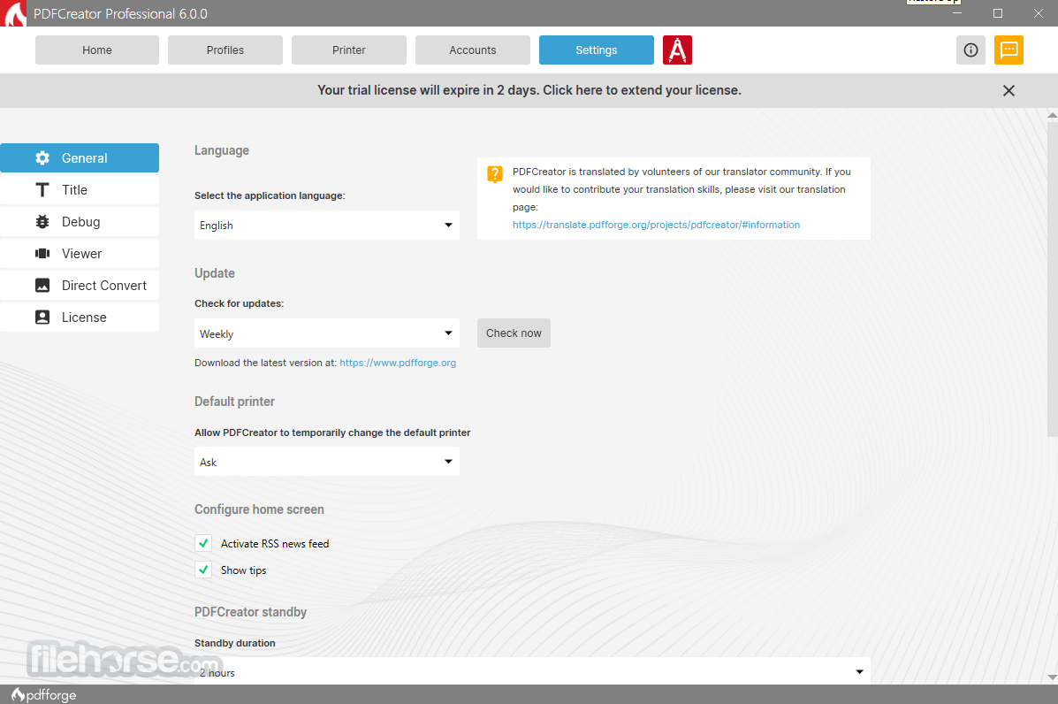The width and height of the screenshot is (1058, 704).
Task: Open License settings section
Action: (x=80, y=317)
